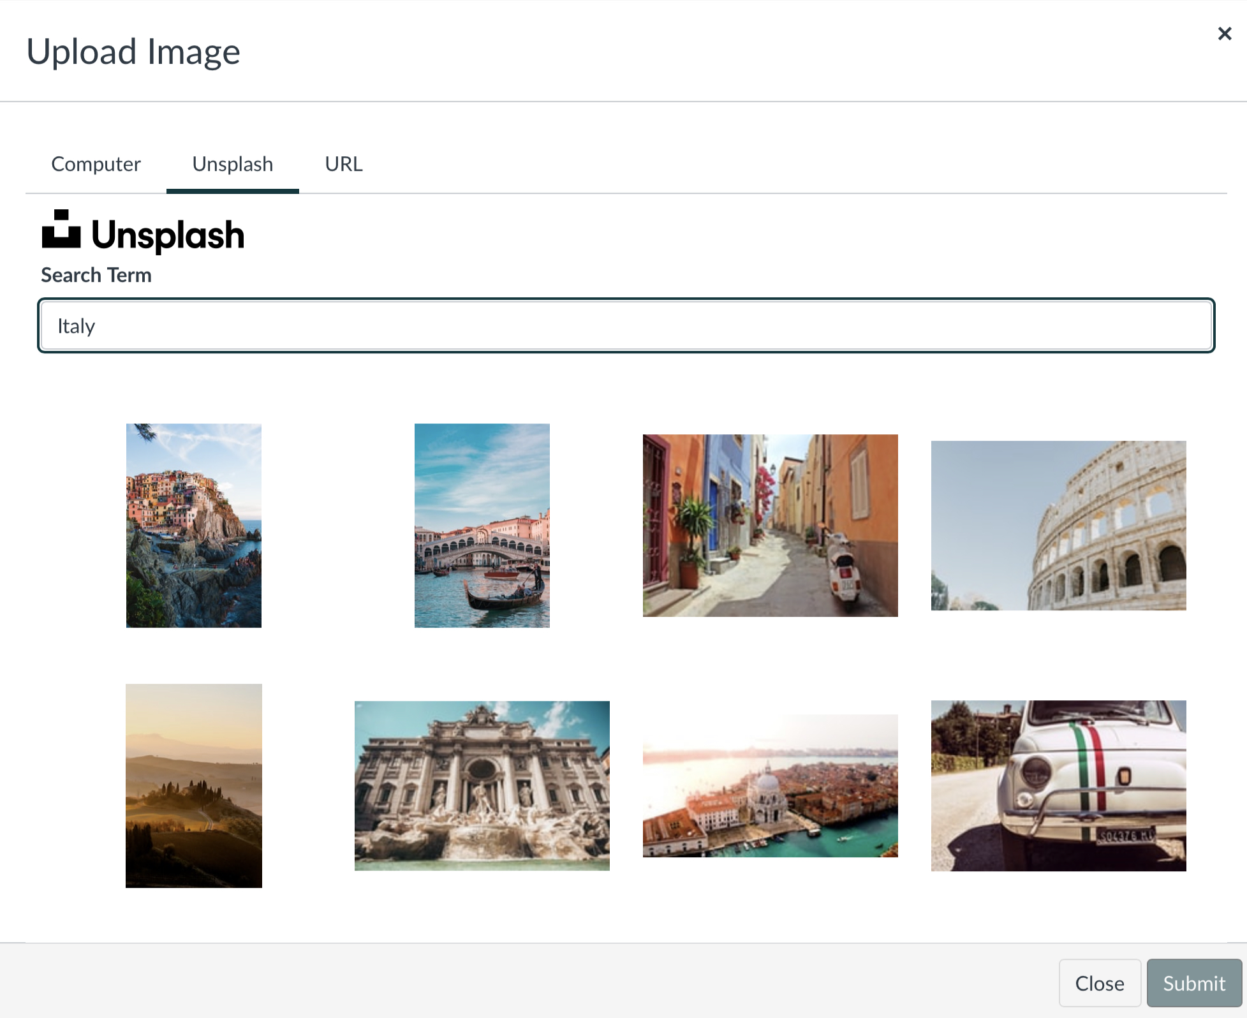Select the Trevi Fountain photo
Image resolution: width=1247 pixels, height=1018 pixels.
482,785
